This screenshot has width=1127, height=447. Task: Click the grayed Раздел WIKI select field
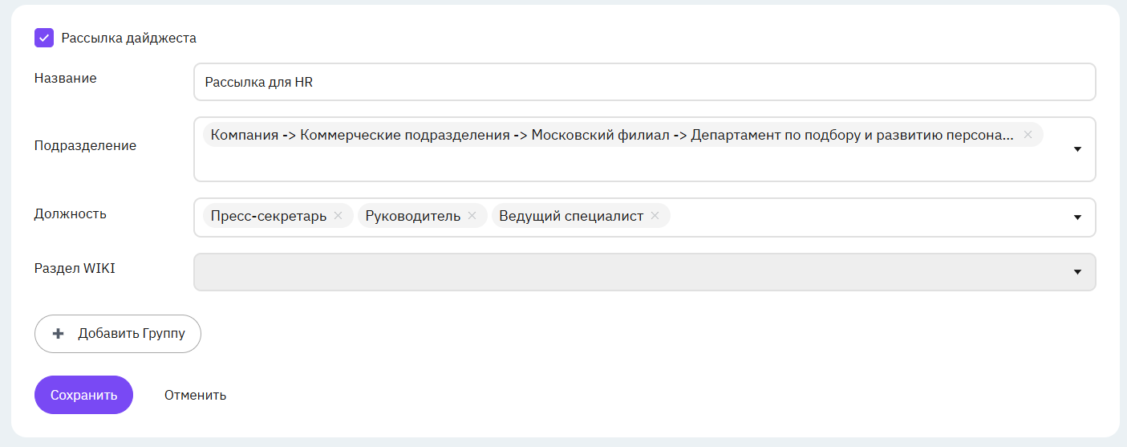645,272
